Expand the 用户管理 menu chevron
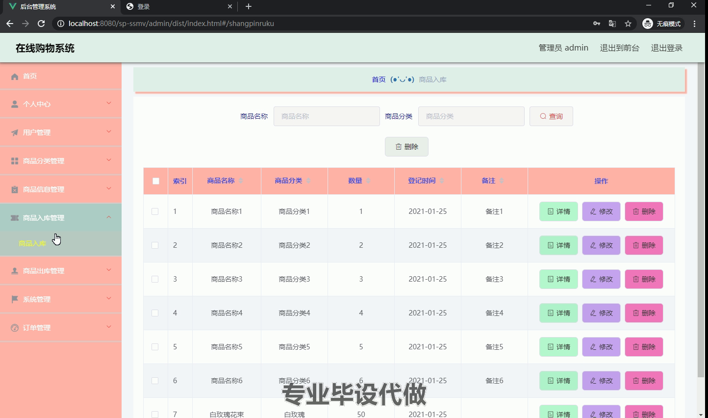This screenshot has height=418, width=708. tap(109, 131)
